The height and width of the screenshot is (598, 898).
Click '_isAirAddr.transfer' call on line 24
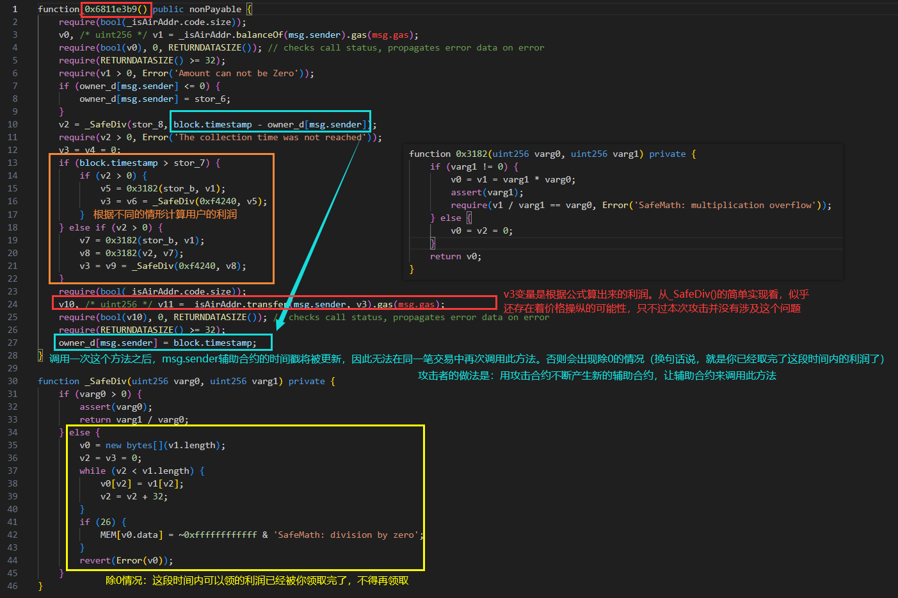(236, 304)
